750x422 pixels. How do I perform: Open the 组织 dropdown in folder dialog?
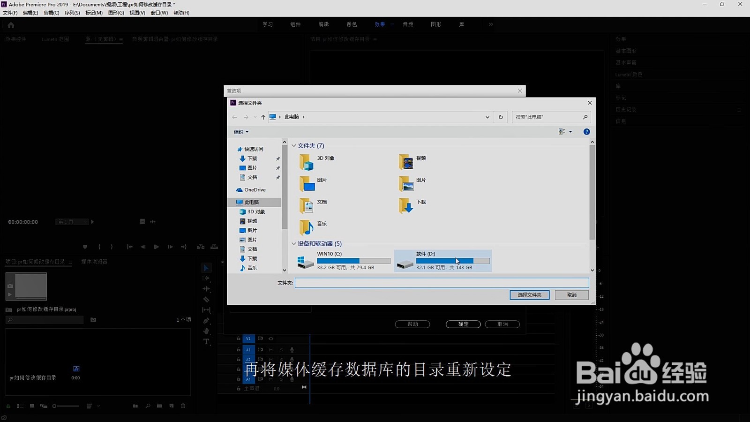[x=241, y=132]
